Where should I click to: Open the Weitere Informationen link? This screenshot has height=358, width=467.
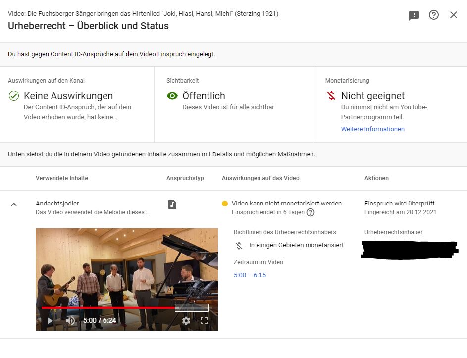coord(372,129)
